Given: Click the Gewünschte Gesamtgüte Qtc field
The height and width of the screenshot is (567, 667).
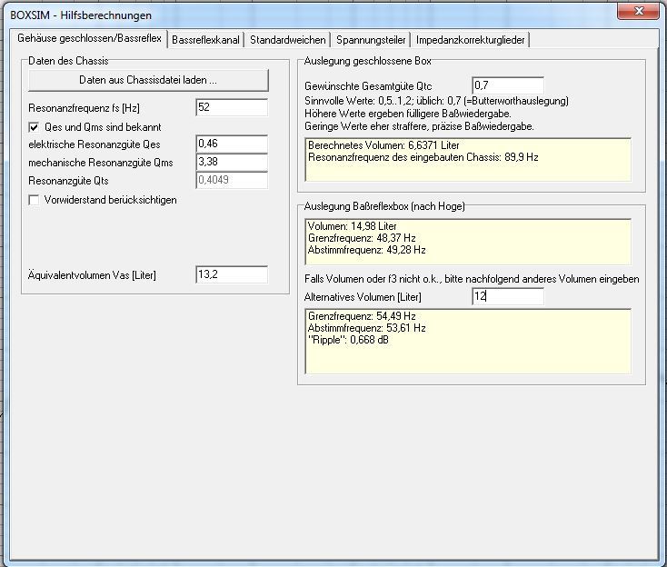Looking at the screenshot, I should click(508, 85).
